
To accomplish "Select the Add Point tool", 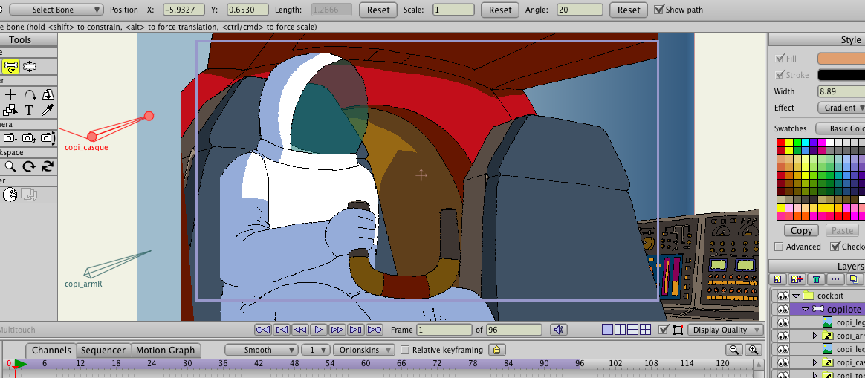I will (10, 94).
